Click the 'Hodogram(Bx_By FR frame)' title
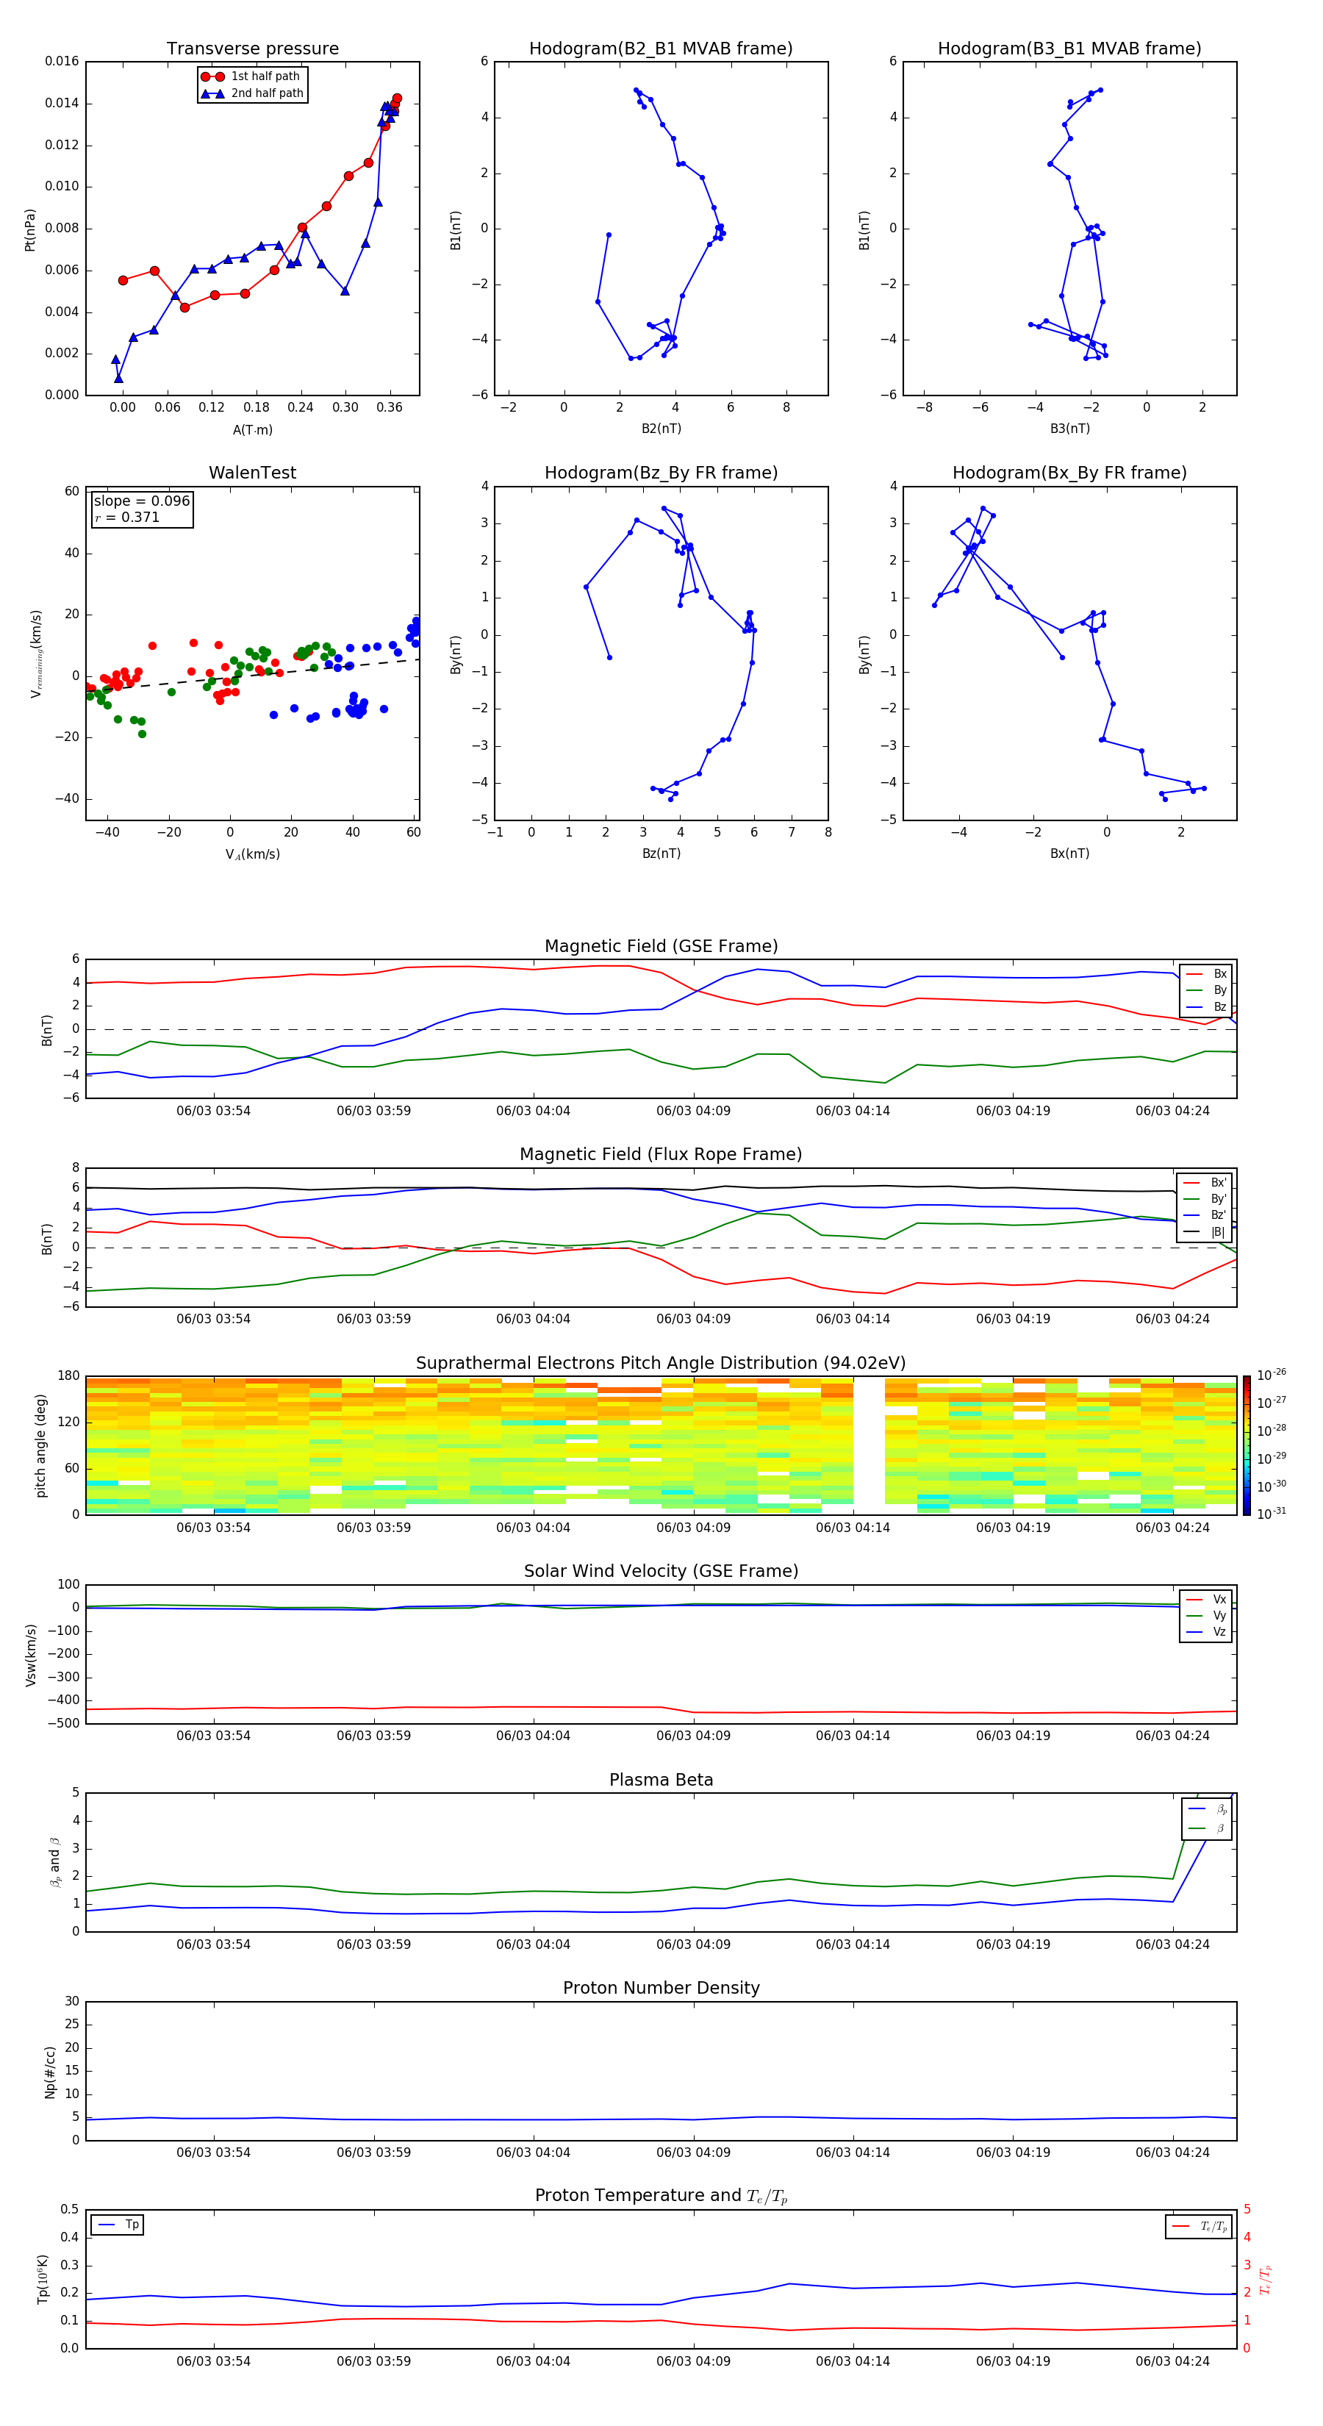The width and height of the screenshot is (1323, 2426). [x=1069, y=473]
